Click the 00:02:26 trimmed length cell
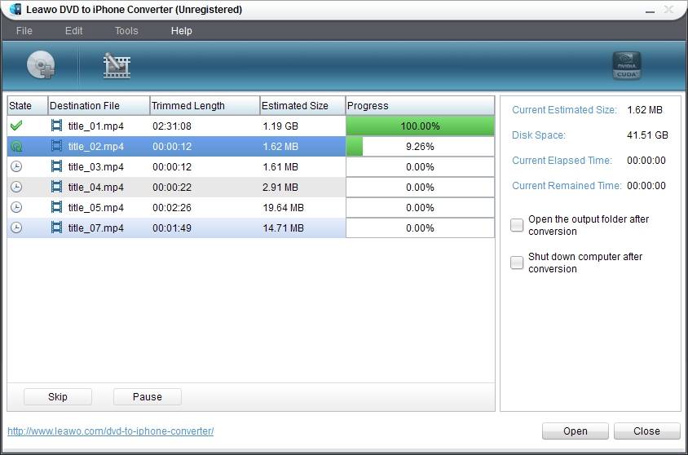 tap(172, 208)
